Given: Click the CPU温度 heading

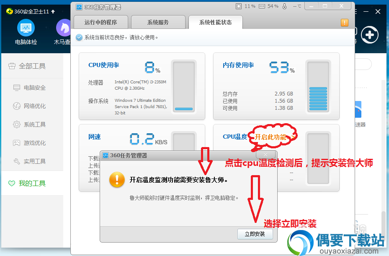Looking at the screenshot, I should pos(235,137).
